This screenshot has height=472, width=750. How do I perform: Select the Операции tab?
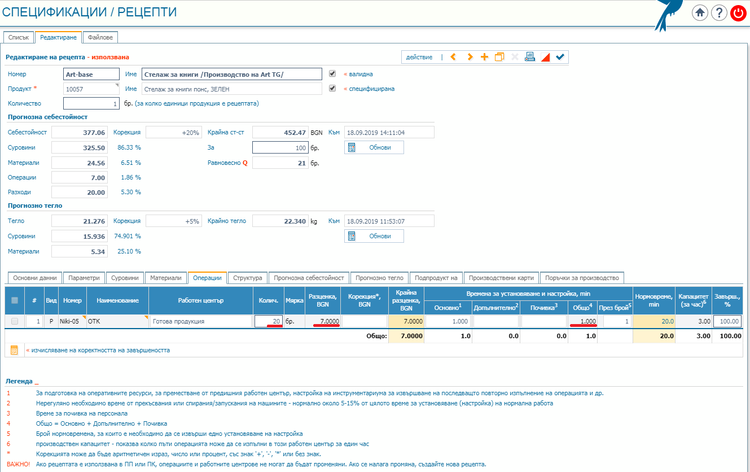tap(207, 278)
